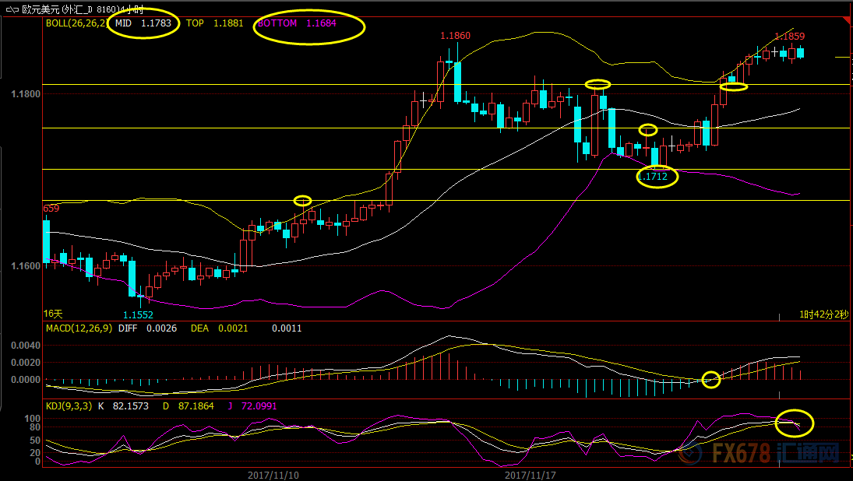Viewport: 853px width, 481px height.
Task: Click the chart title 欧元美元 4小时
Action: coord(83,10)
